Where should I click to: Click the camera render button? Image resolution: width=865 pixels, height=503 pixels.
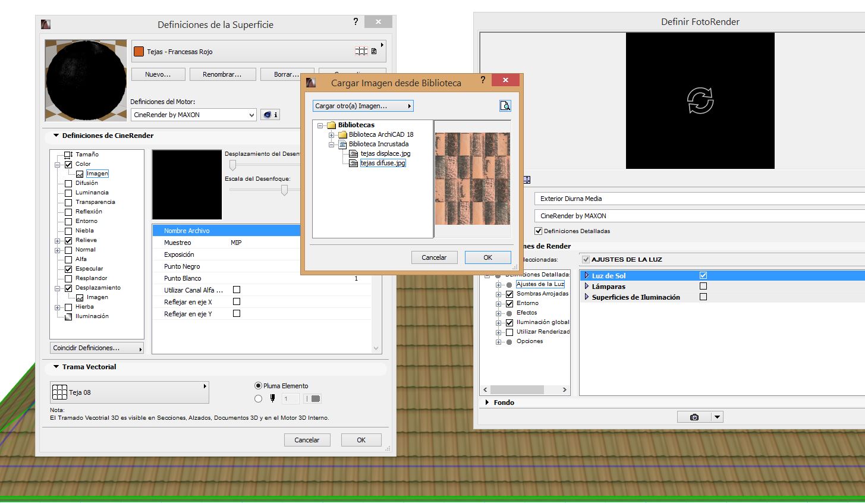click(x=694, y=417)
